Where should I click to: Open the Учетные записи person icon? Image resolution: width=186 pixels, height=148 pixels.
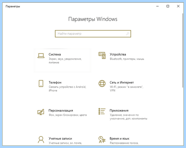(x=41, y=140)
